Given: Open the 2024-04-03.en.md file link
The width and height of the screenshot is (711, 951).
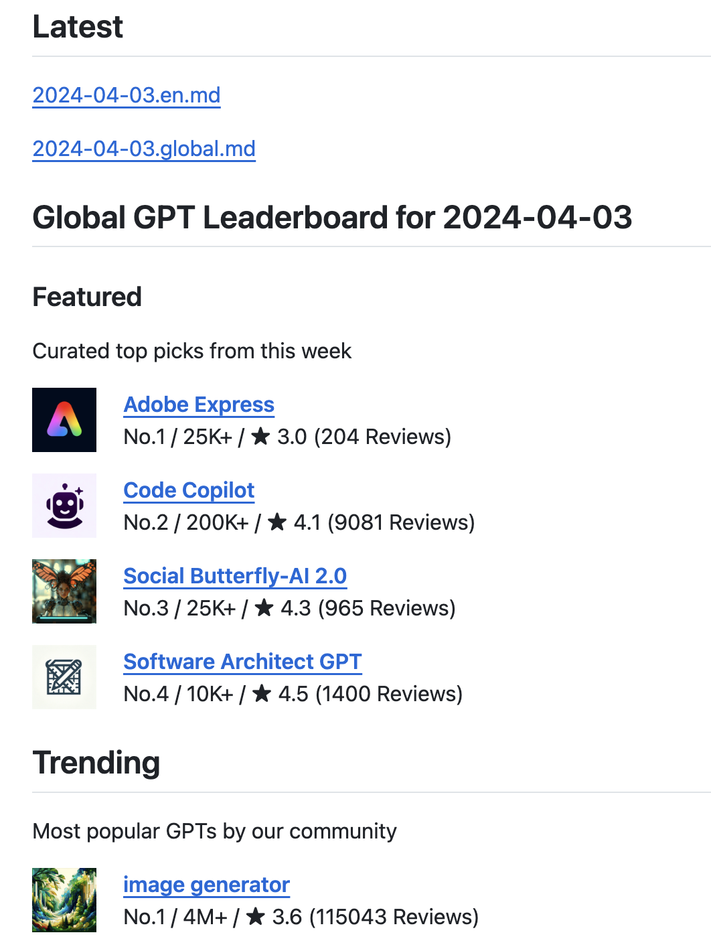Looking at the screenshot, I should point(127,95).
